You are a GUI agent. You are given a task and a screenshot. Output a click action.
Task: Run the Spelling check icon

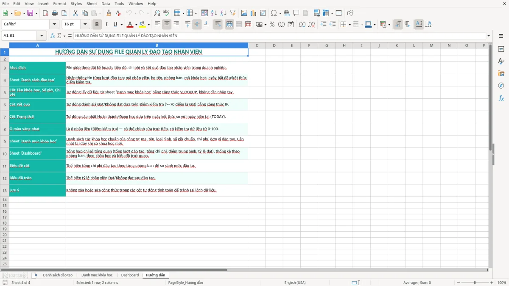[x=166, y=13]
